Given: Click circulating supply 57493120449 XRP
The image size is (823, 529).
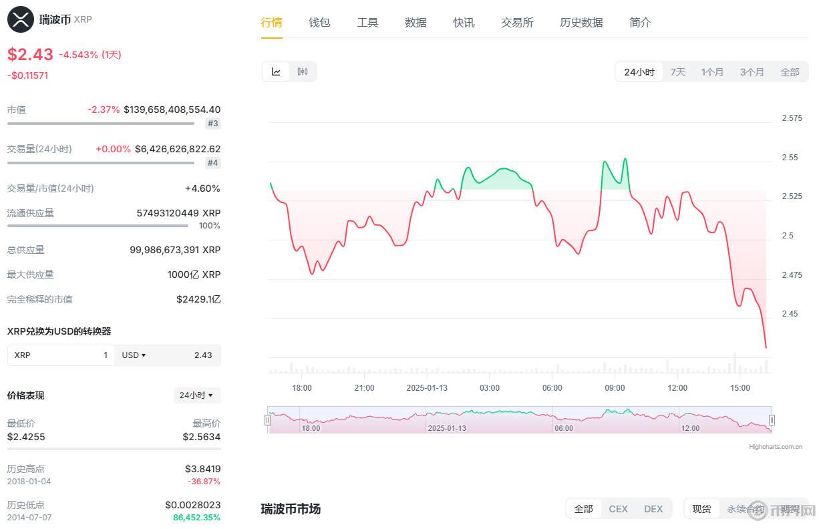Looking at the screenshot, I should [178, 213].
